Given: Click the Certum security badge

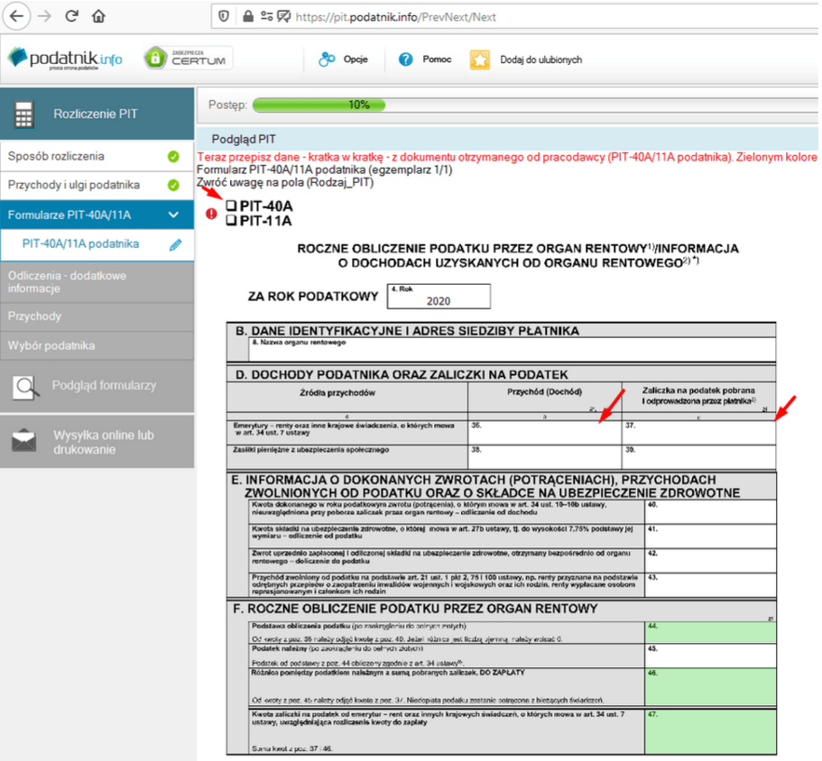Looking at the screenshot, I should tap(188, 58).
